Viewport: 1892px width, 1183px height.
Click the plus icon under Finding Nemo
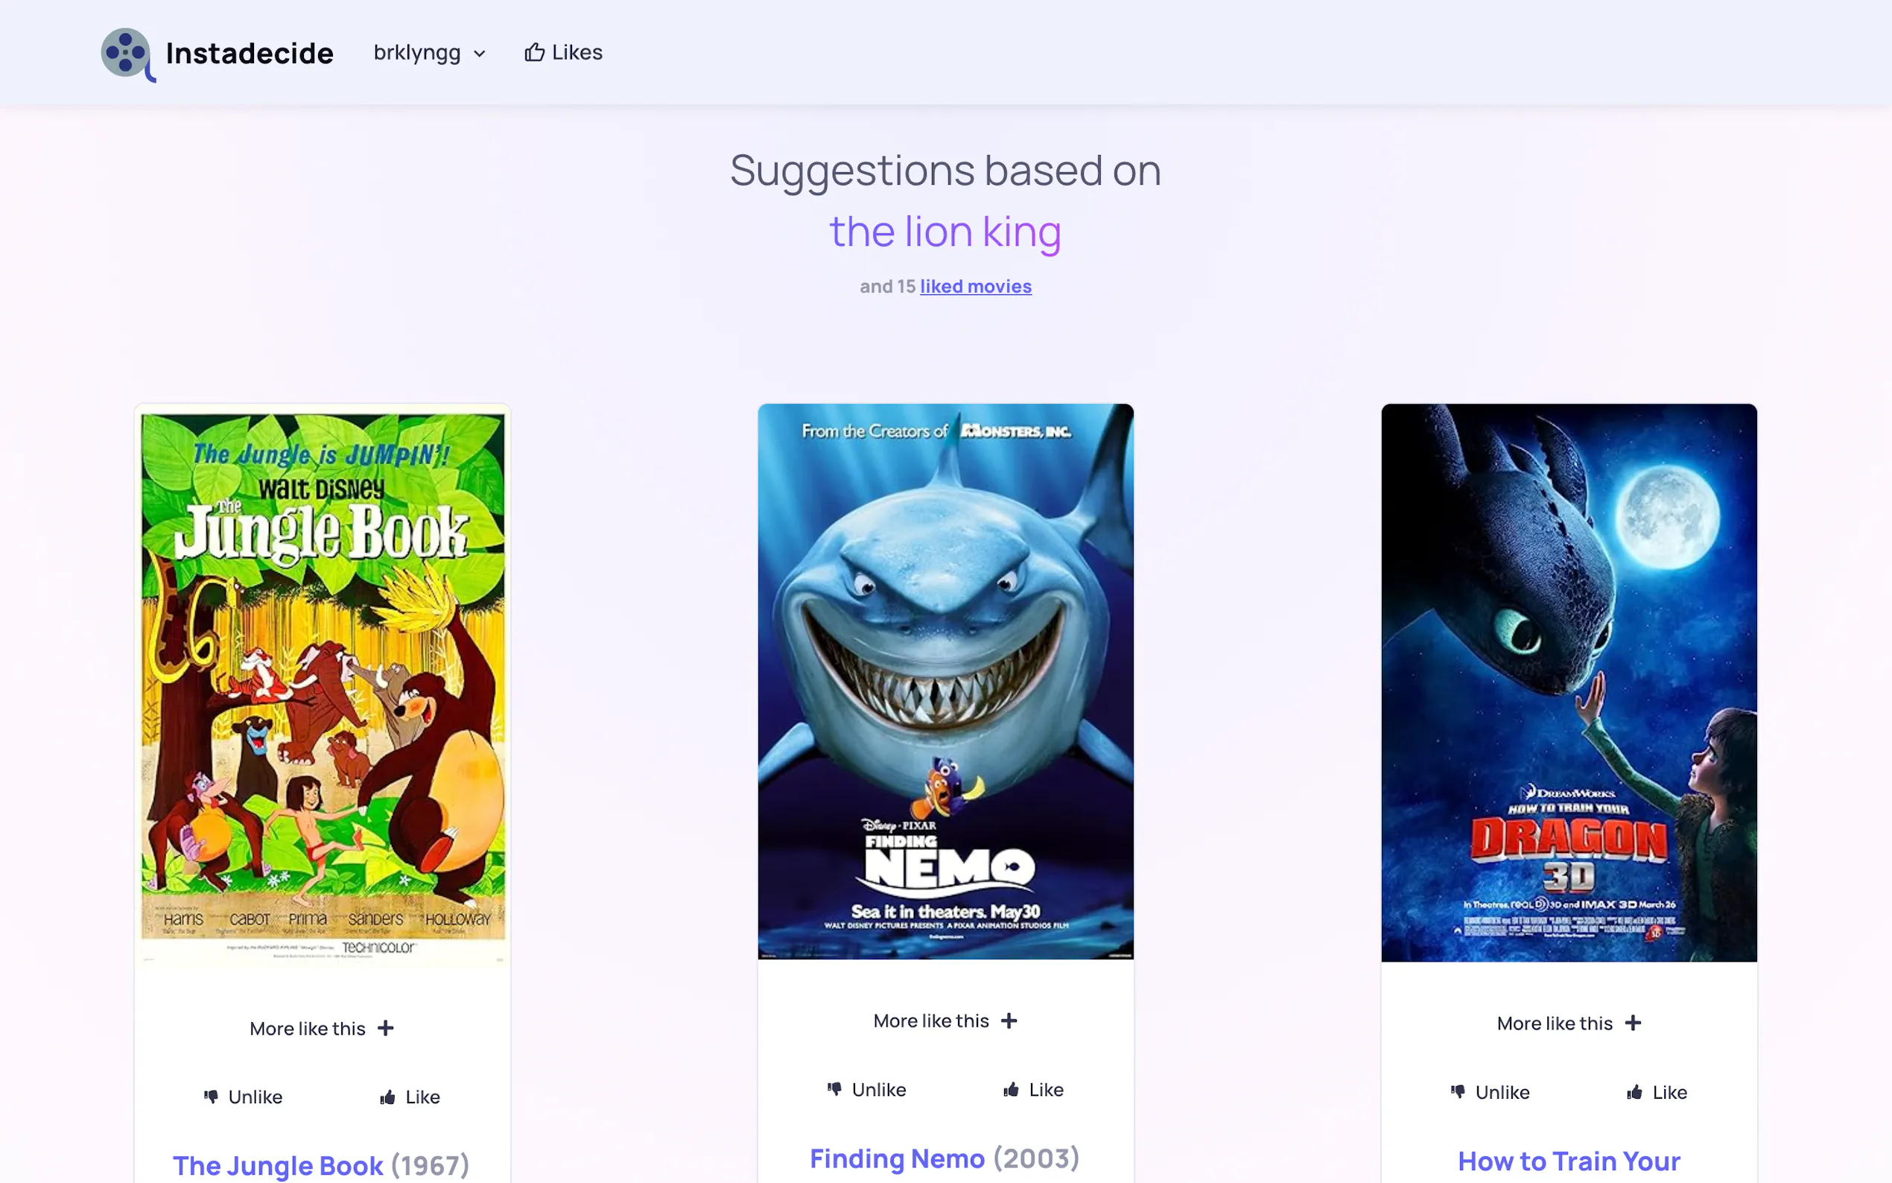pyautogui.click(x=1009, y=1021)
